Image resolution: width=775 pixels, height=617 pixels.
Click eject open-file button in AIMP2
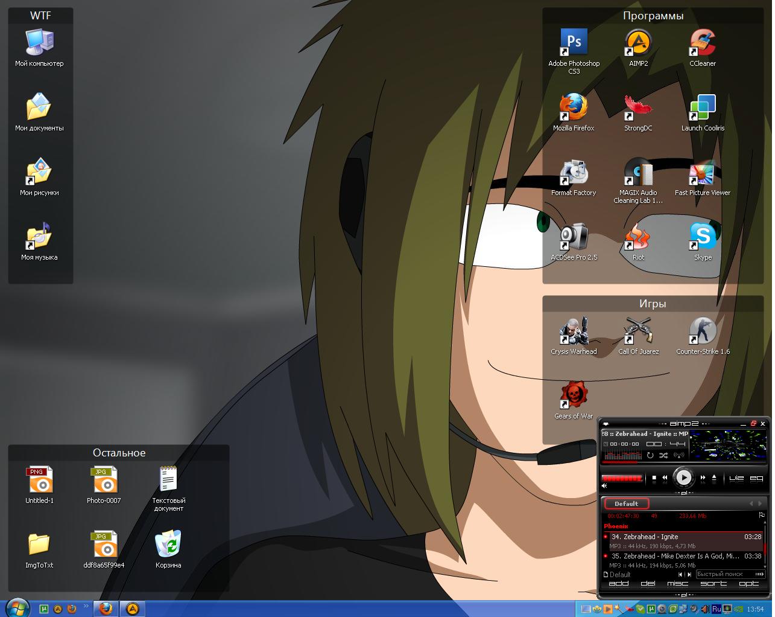[714, 478]
